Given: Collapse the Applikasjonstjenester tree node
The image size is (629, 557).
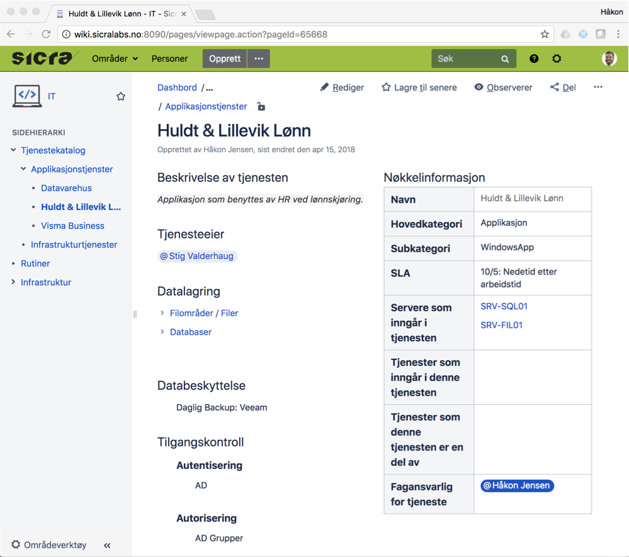Looking at the screenshot, I should click(23, 169).
